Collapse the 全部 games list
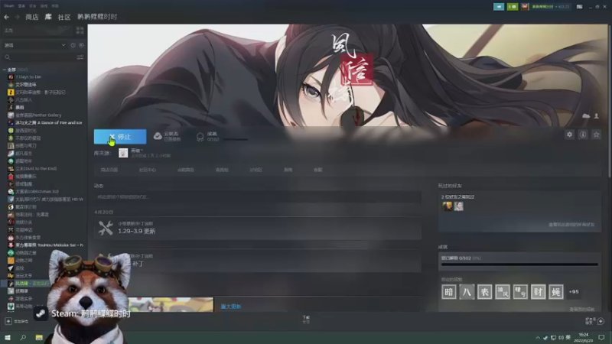This screenshot has width=612, height=344. coord(5,70)
